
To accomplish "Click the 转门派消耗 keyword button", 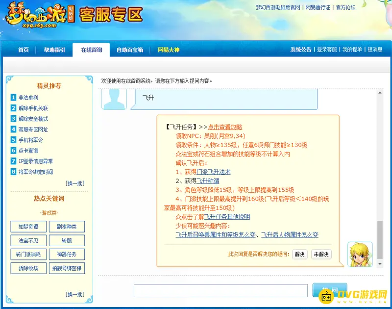I will [28, 255].
